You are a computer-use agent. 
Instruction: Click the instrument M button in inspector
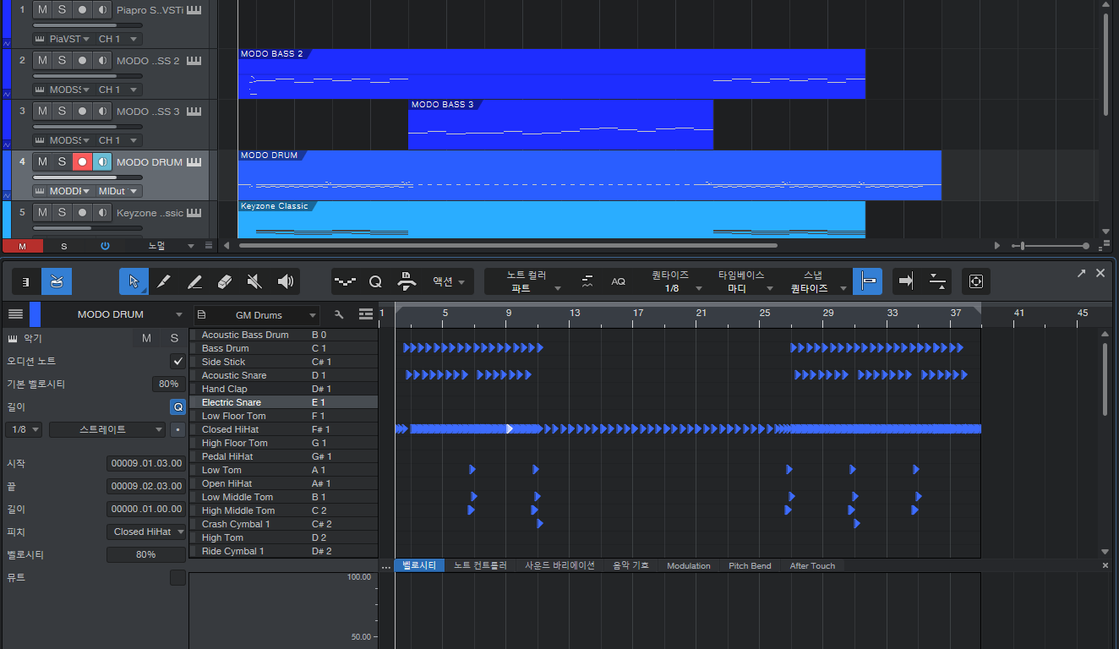(x=146, y=338)
